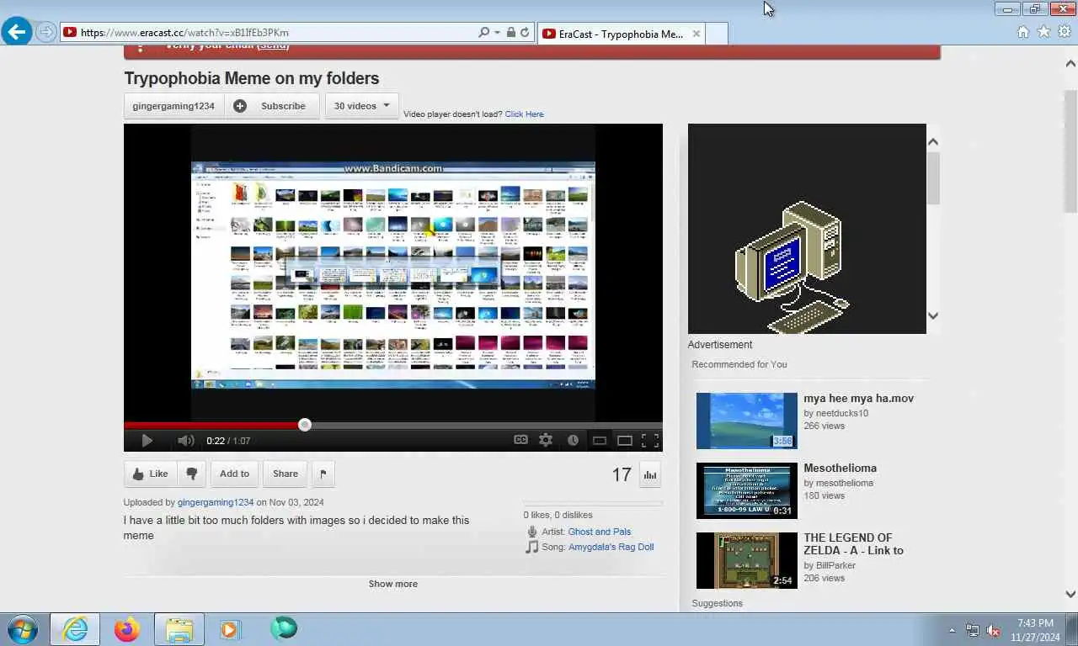Click the Share button

point(285,474)
